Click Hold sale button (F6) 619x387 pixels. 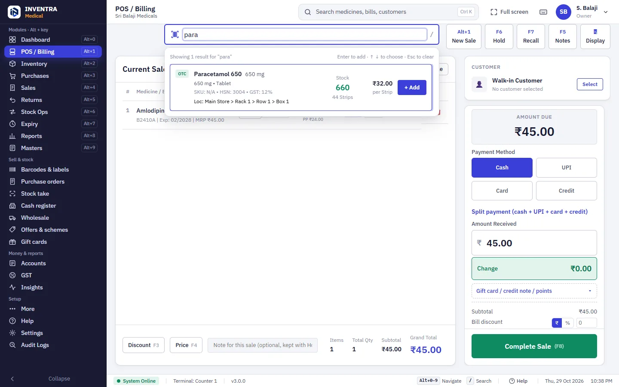coord(499,37)
